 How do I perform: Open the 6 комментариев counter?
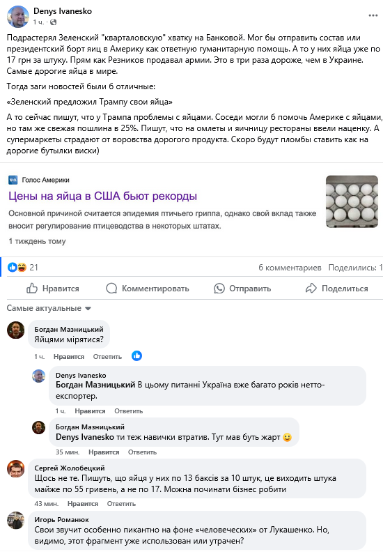(x=290, y=268)
